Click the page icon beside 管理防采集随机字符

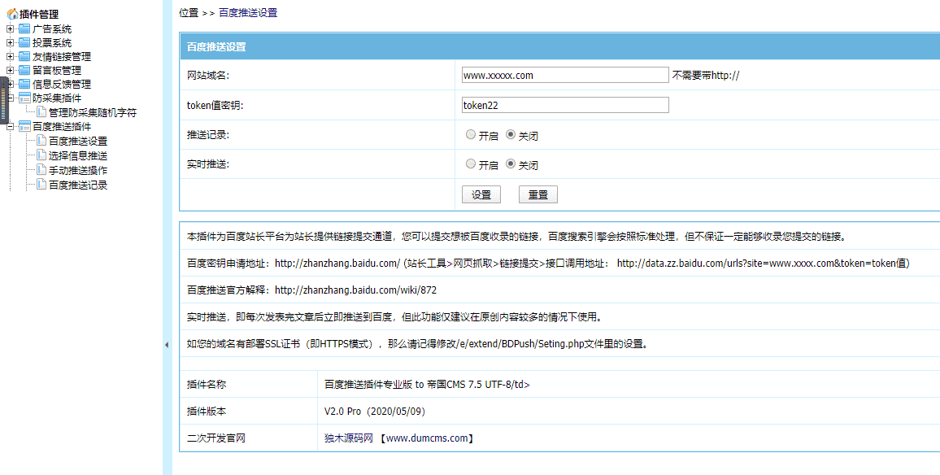(41, 112)
